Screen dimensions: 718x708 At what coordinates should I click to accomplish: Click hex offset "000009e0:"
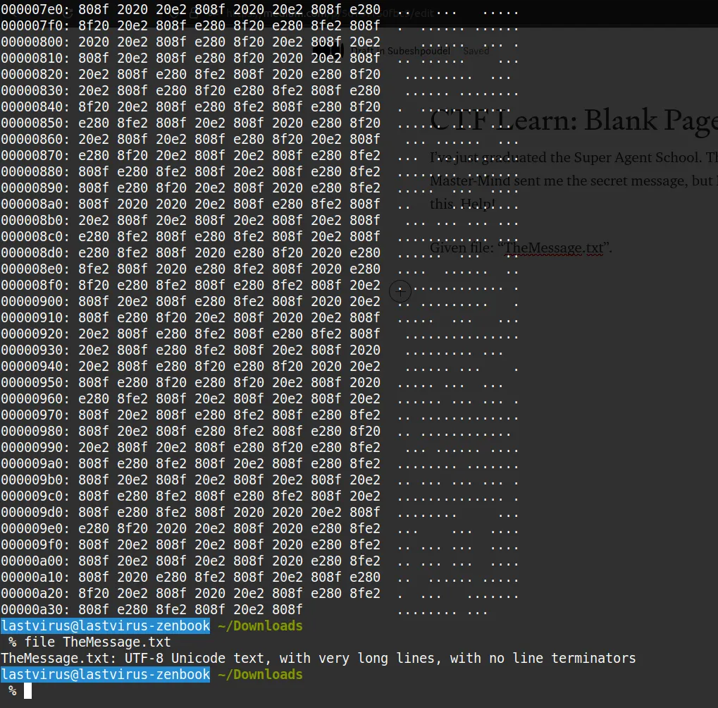coord(35,528)
